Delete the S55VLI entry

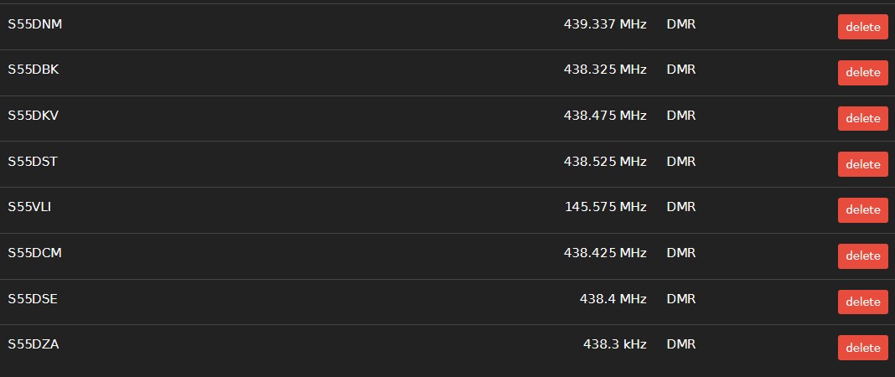coord(862,210)
